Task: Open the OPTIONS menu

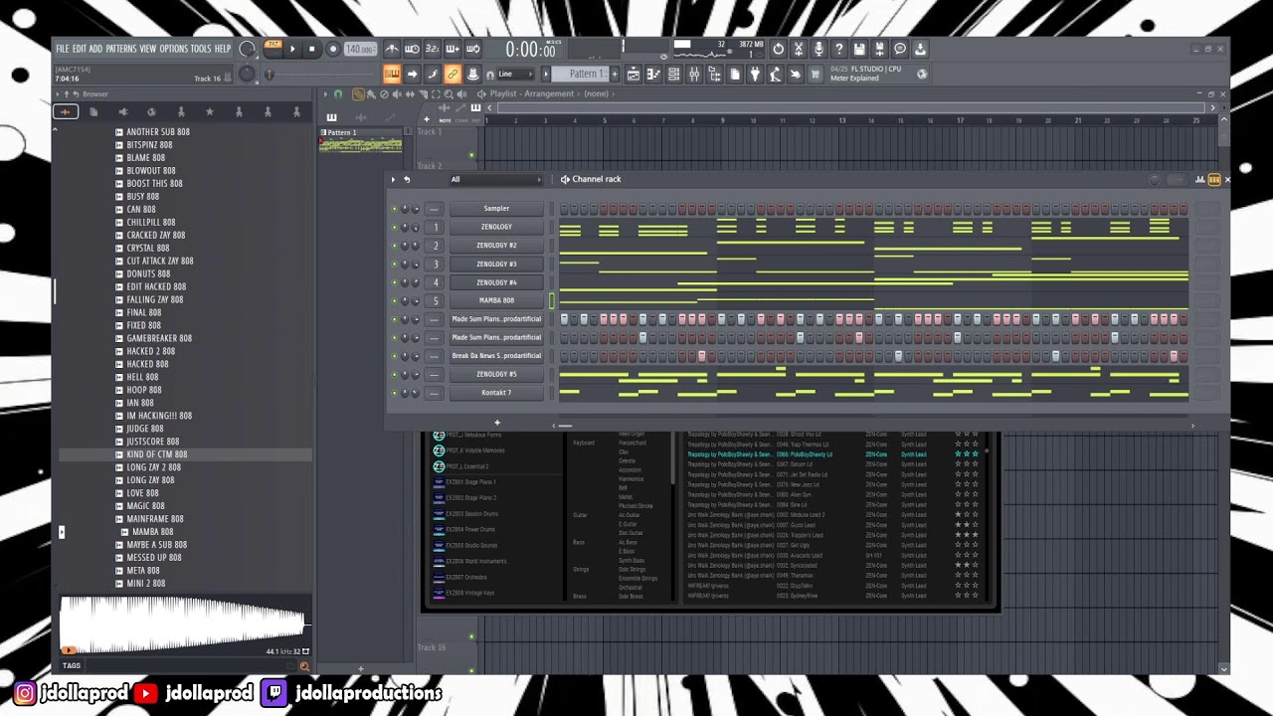Action: (173, 49)
